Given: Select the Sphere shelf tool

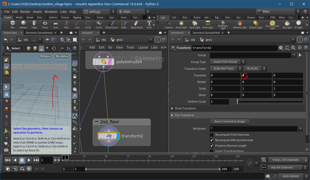Looking at the screenshot, I should click(23, 25).
